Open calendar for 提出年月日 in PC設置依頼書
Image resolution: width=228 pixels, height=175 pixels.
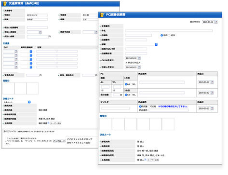point(216,22)
